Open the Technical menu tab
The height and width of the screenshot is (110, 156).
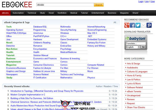(32, 13)
